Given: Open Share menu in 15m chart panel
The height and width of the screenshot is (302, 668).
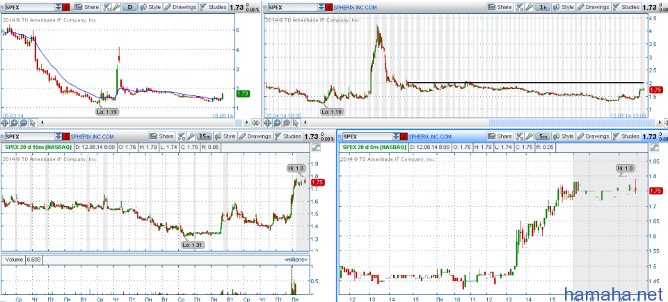Looking at the screenshot, I should (x=161, y=136).
